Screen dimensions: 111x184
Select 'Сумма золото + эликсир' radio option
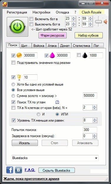click(14, 96)
